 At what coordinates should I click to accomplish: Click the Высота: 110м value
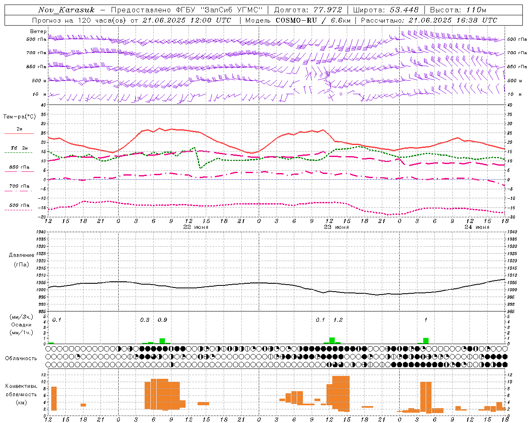click(458, 10)
